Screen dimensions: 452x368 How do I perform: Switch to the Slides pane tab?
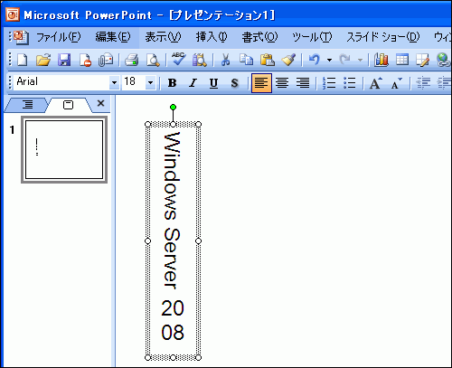tap(69, 105)
